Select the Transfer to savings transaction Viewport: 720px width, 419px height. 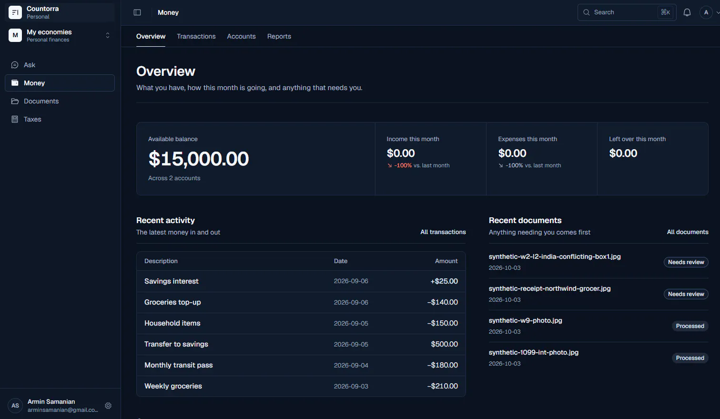[301, 344]
